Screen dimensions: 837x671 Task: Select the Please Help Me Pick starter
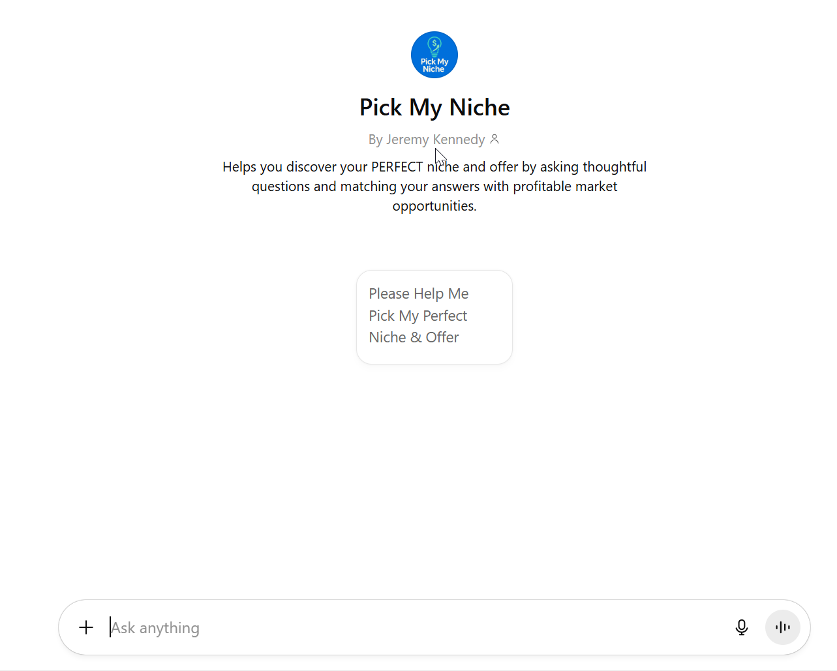click(434, 317)
